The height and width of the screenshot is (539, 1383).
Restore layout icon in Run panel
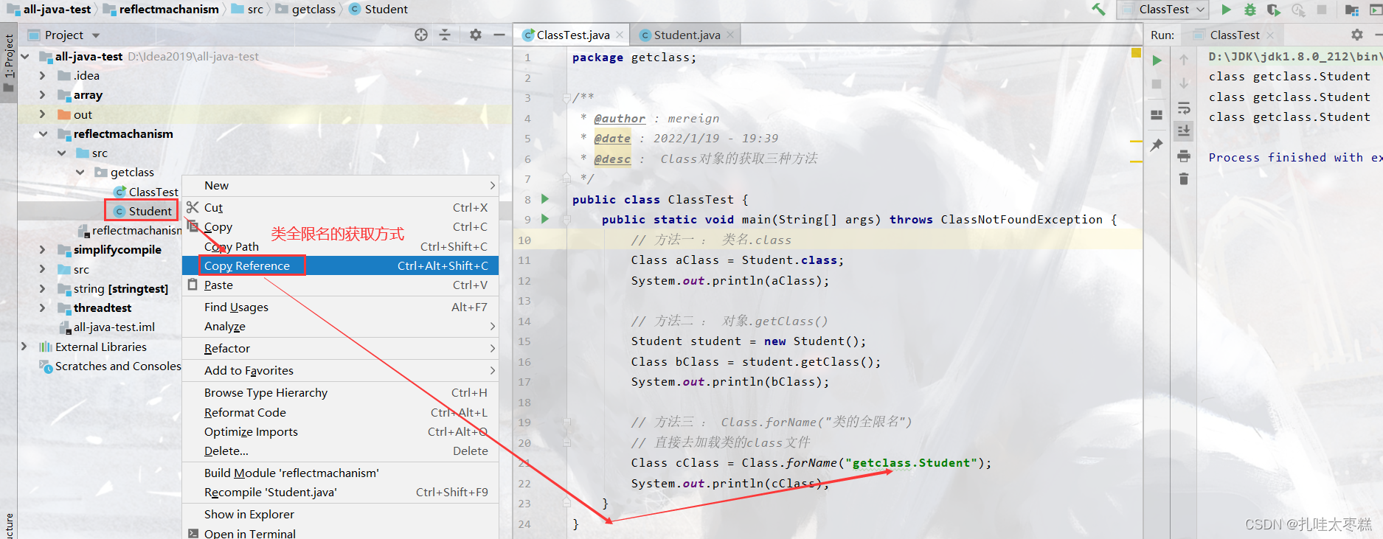(1157, 115)
